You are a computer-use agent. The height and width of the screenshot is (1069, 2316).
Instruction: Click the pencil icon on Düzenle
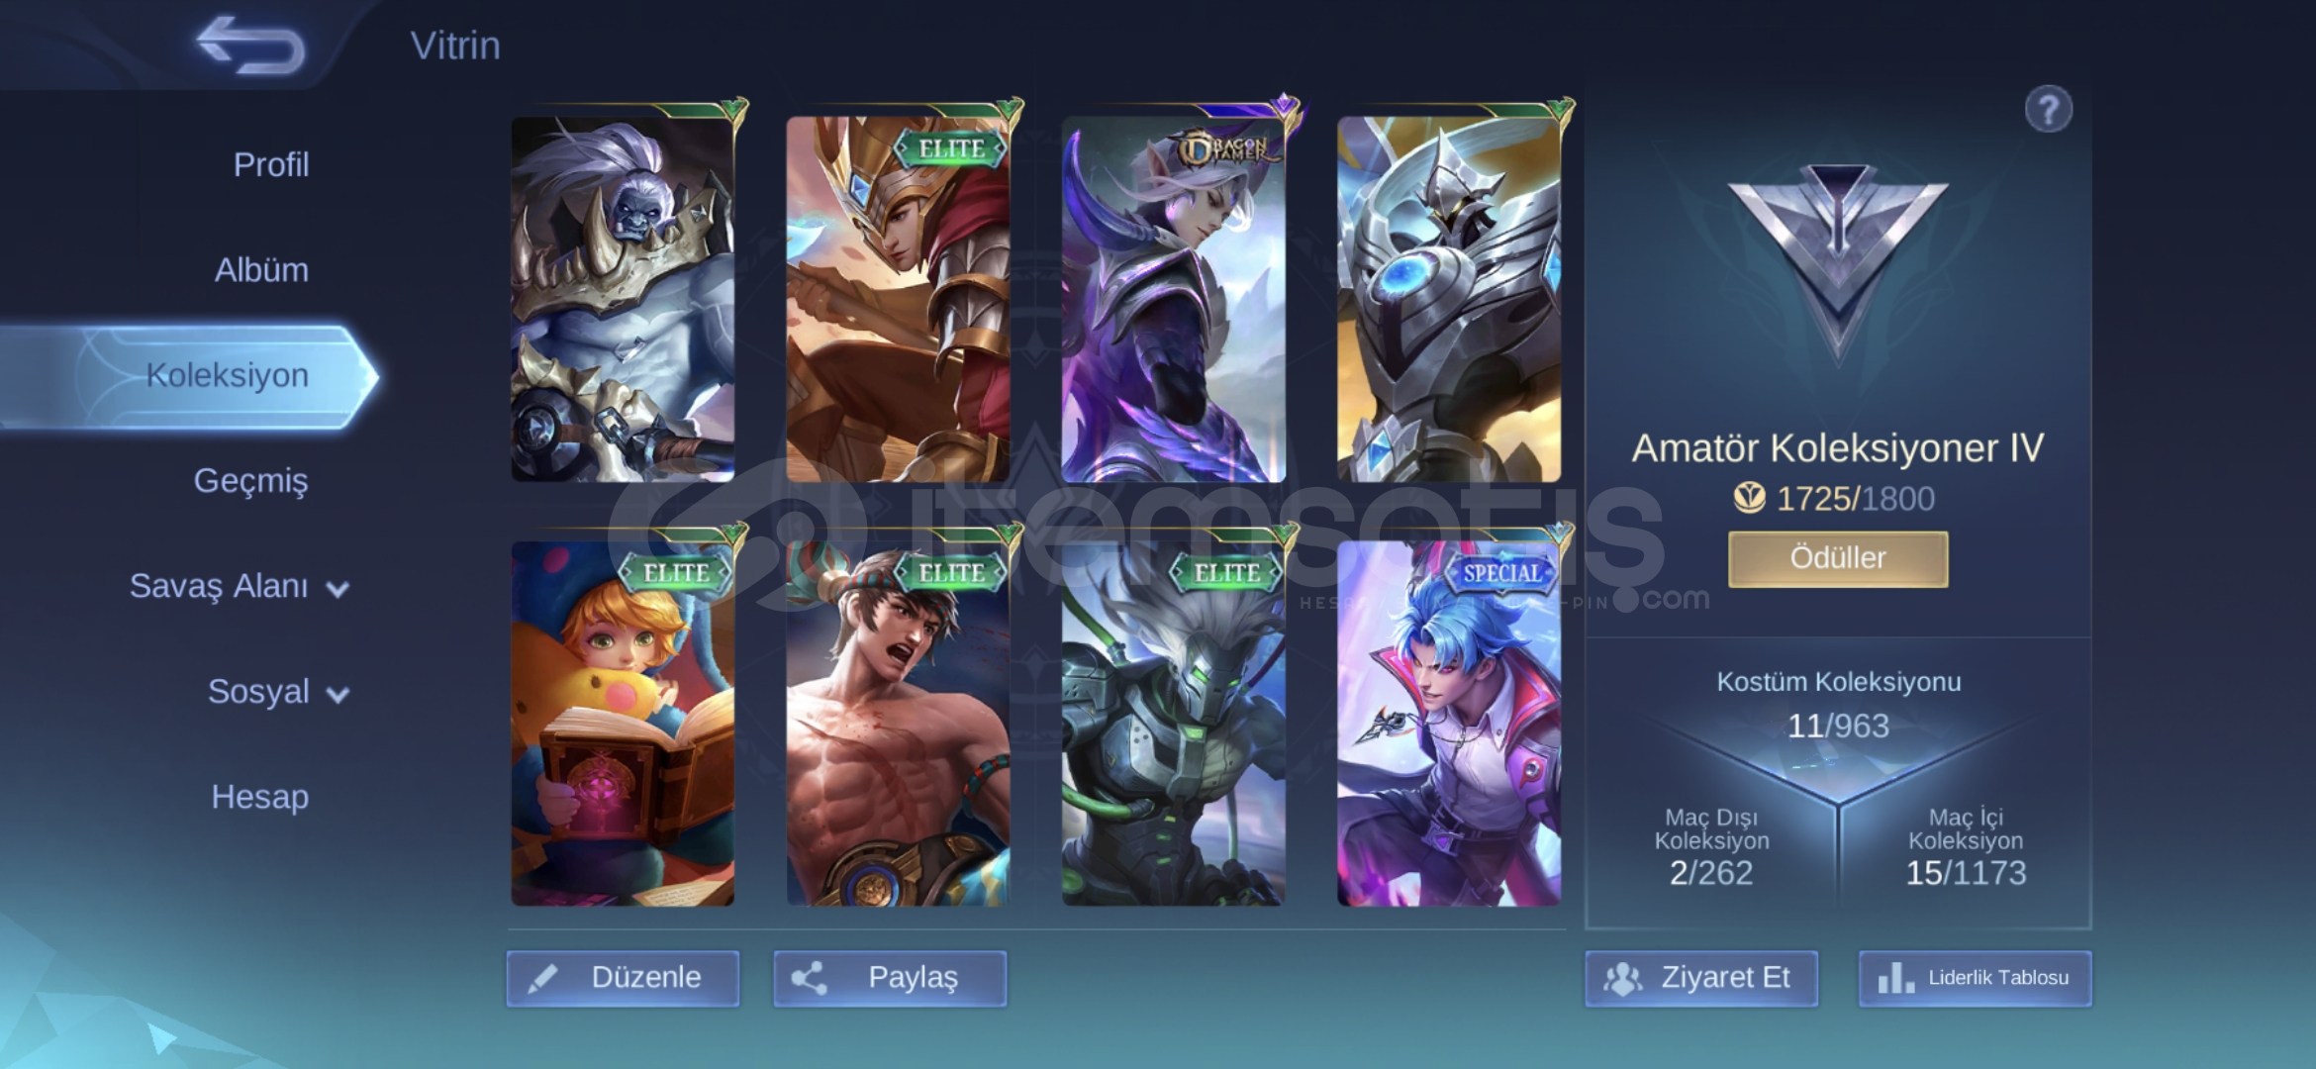pos(542,979)
